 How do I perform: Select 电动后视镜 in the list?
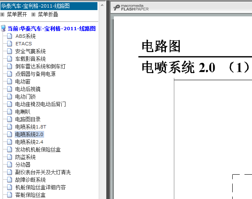pos(28,89)
